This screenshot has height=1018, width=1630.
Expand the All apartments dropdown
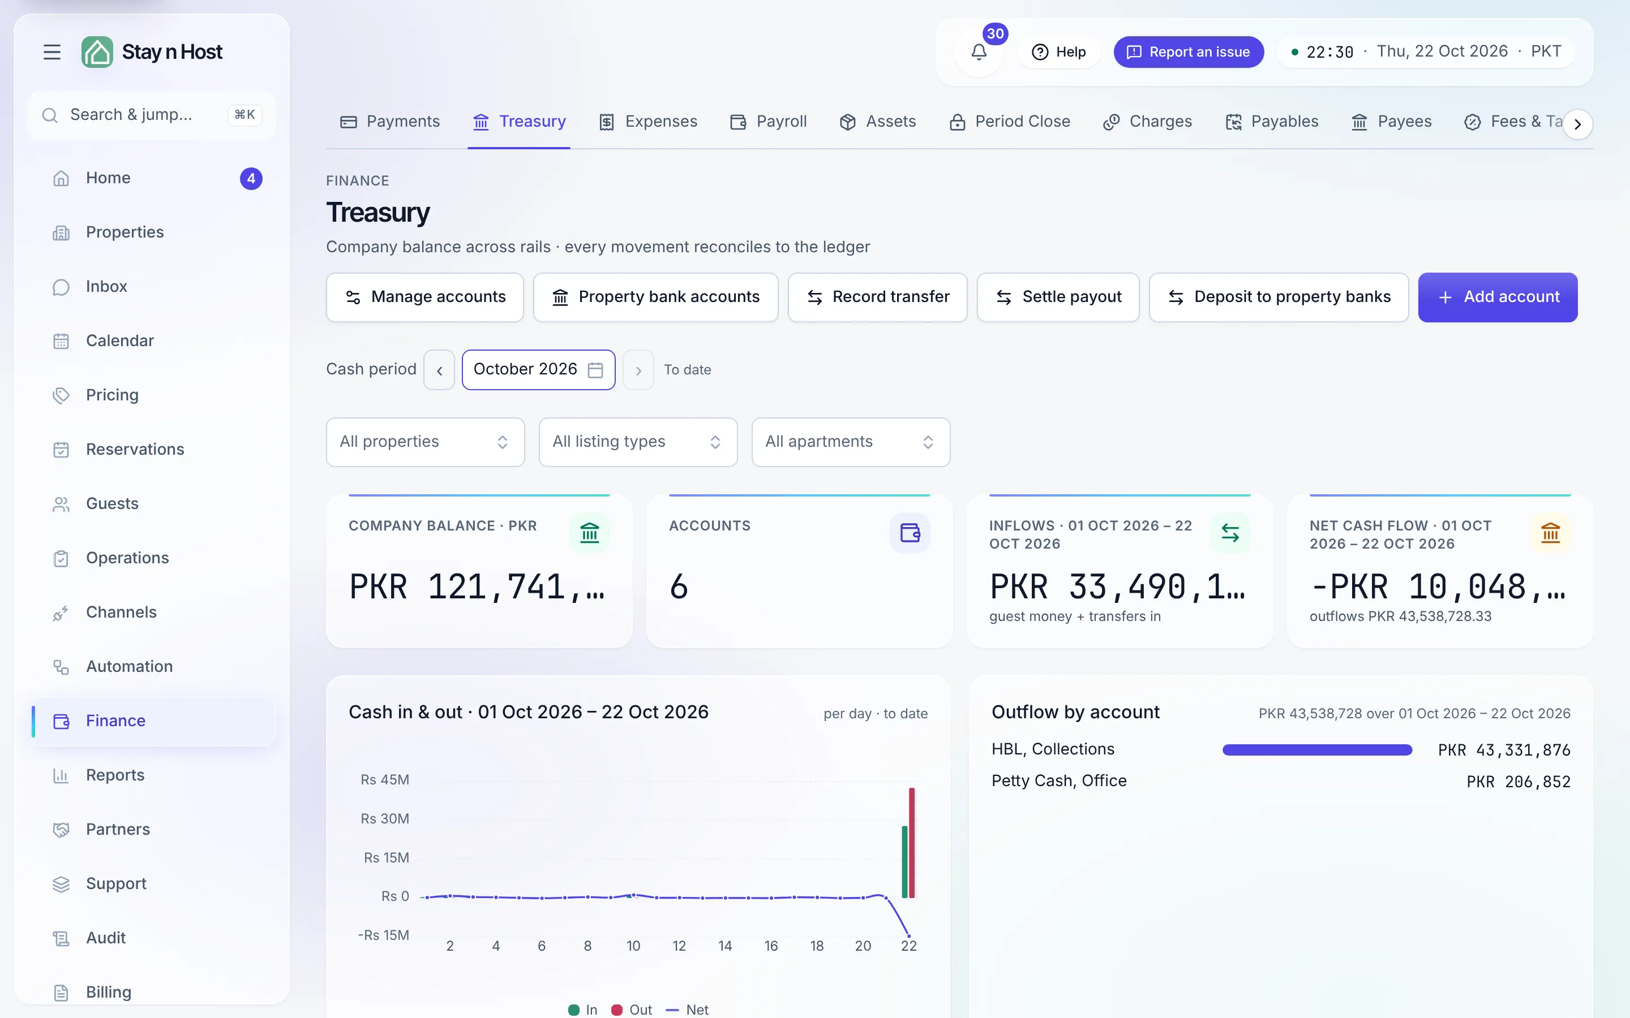pos(851,442)
